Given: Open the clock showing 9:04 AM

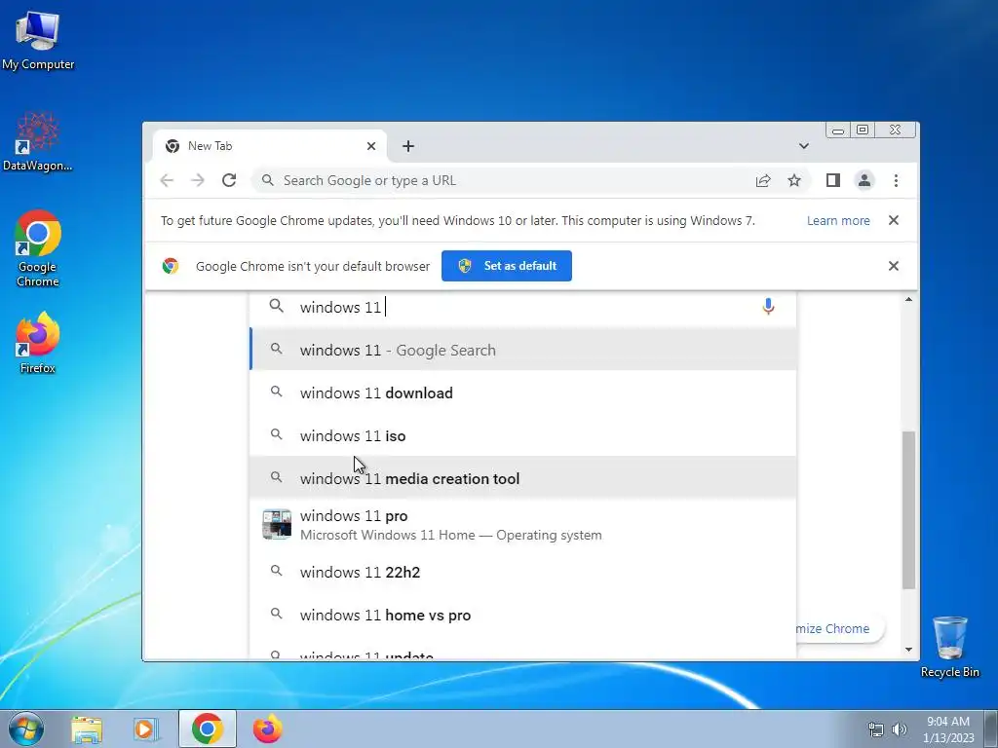Looking at the screenshot, I should (948, 729).
